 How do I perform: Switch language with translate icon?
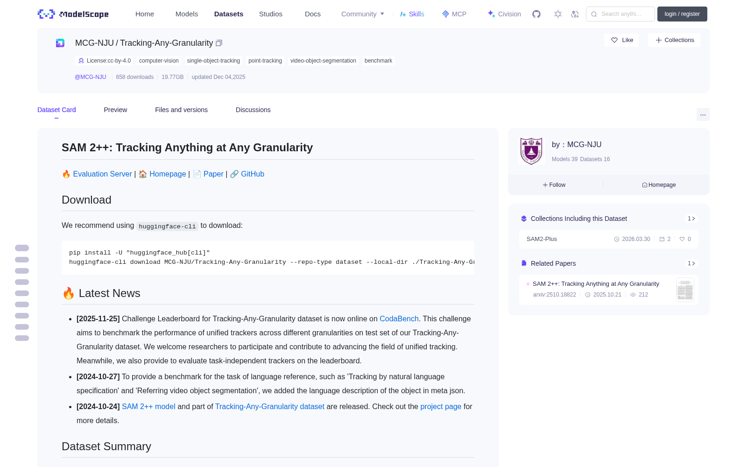tap(575, 14)
